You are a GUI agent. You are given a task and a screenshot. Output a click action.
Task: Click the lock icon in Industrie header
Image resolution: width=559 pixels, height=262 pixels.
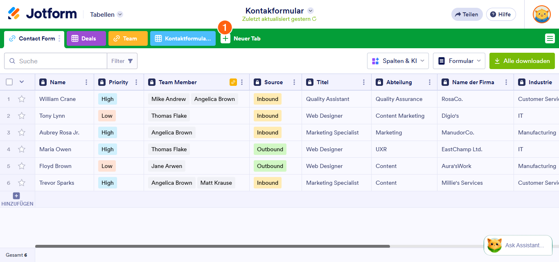tap(522, 82)
